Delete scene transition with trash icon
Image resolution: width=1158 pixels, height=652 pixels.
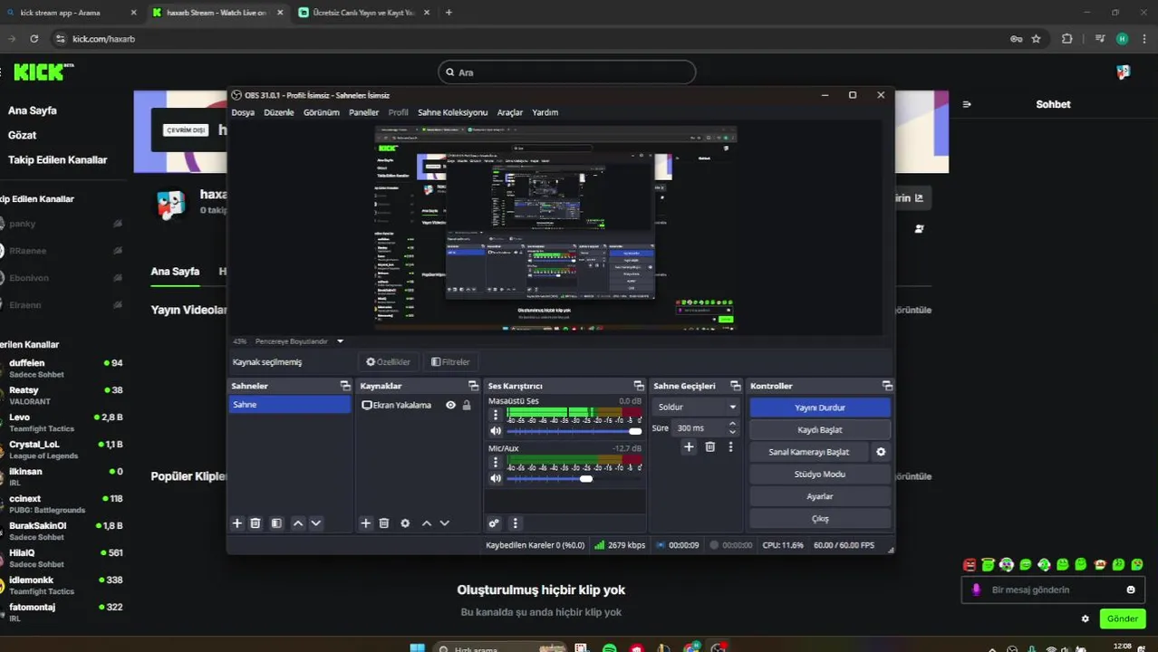(x=710, y=447)
